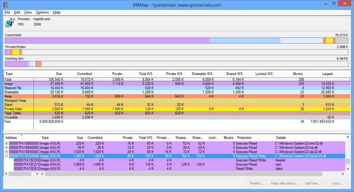Click the Timeline... button
This screenshot has height=192, width=354.
(x=258, y=183)
